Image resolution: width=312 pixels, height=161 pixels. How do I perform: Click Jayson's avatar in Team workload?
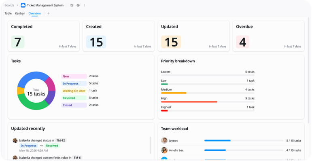tap(164, 140)
